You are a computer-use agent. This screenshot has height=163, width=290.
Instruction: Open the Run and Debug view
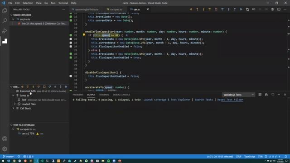pyautogui.click(x=5, y=31)
